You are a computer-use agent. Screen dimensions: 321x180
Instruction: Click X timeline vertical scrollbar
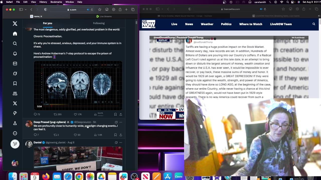coord(136,22)
